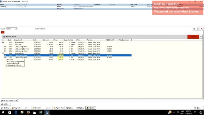
Task: Select the Lobby Lounge Food row amount 90.00
Action: 66,57
